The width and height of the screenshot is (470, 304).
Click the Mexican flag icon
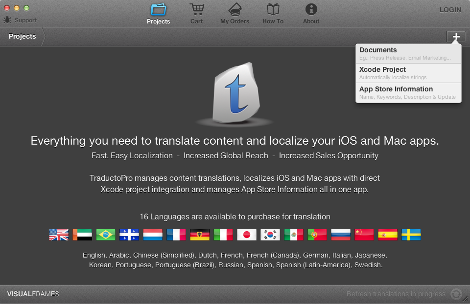click(294, 235)
